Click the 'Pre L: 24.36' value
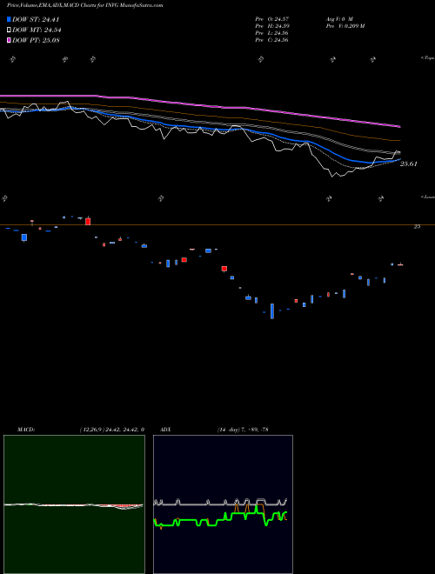Viewport: 435px width, 574px height. click(271, 33)
